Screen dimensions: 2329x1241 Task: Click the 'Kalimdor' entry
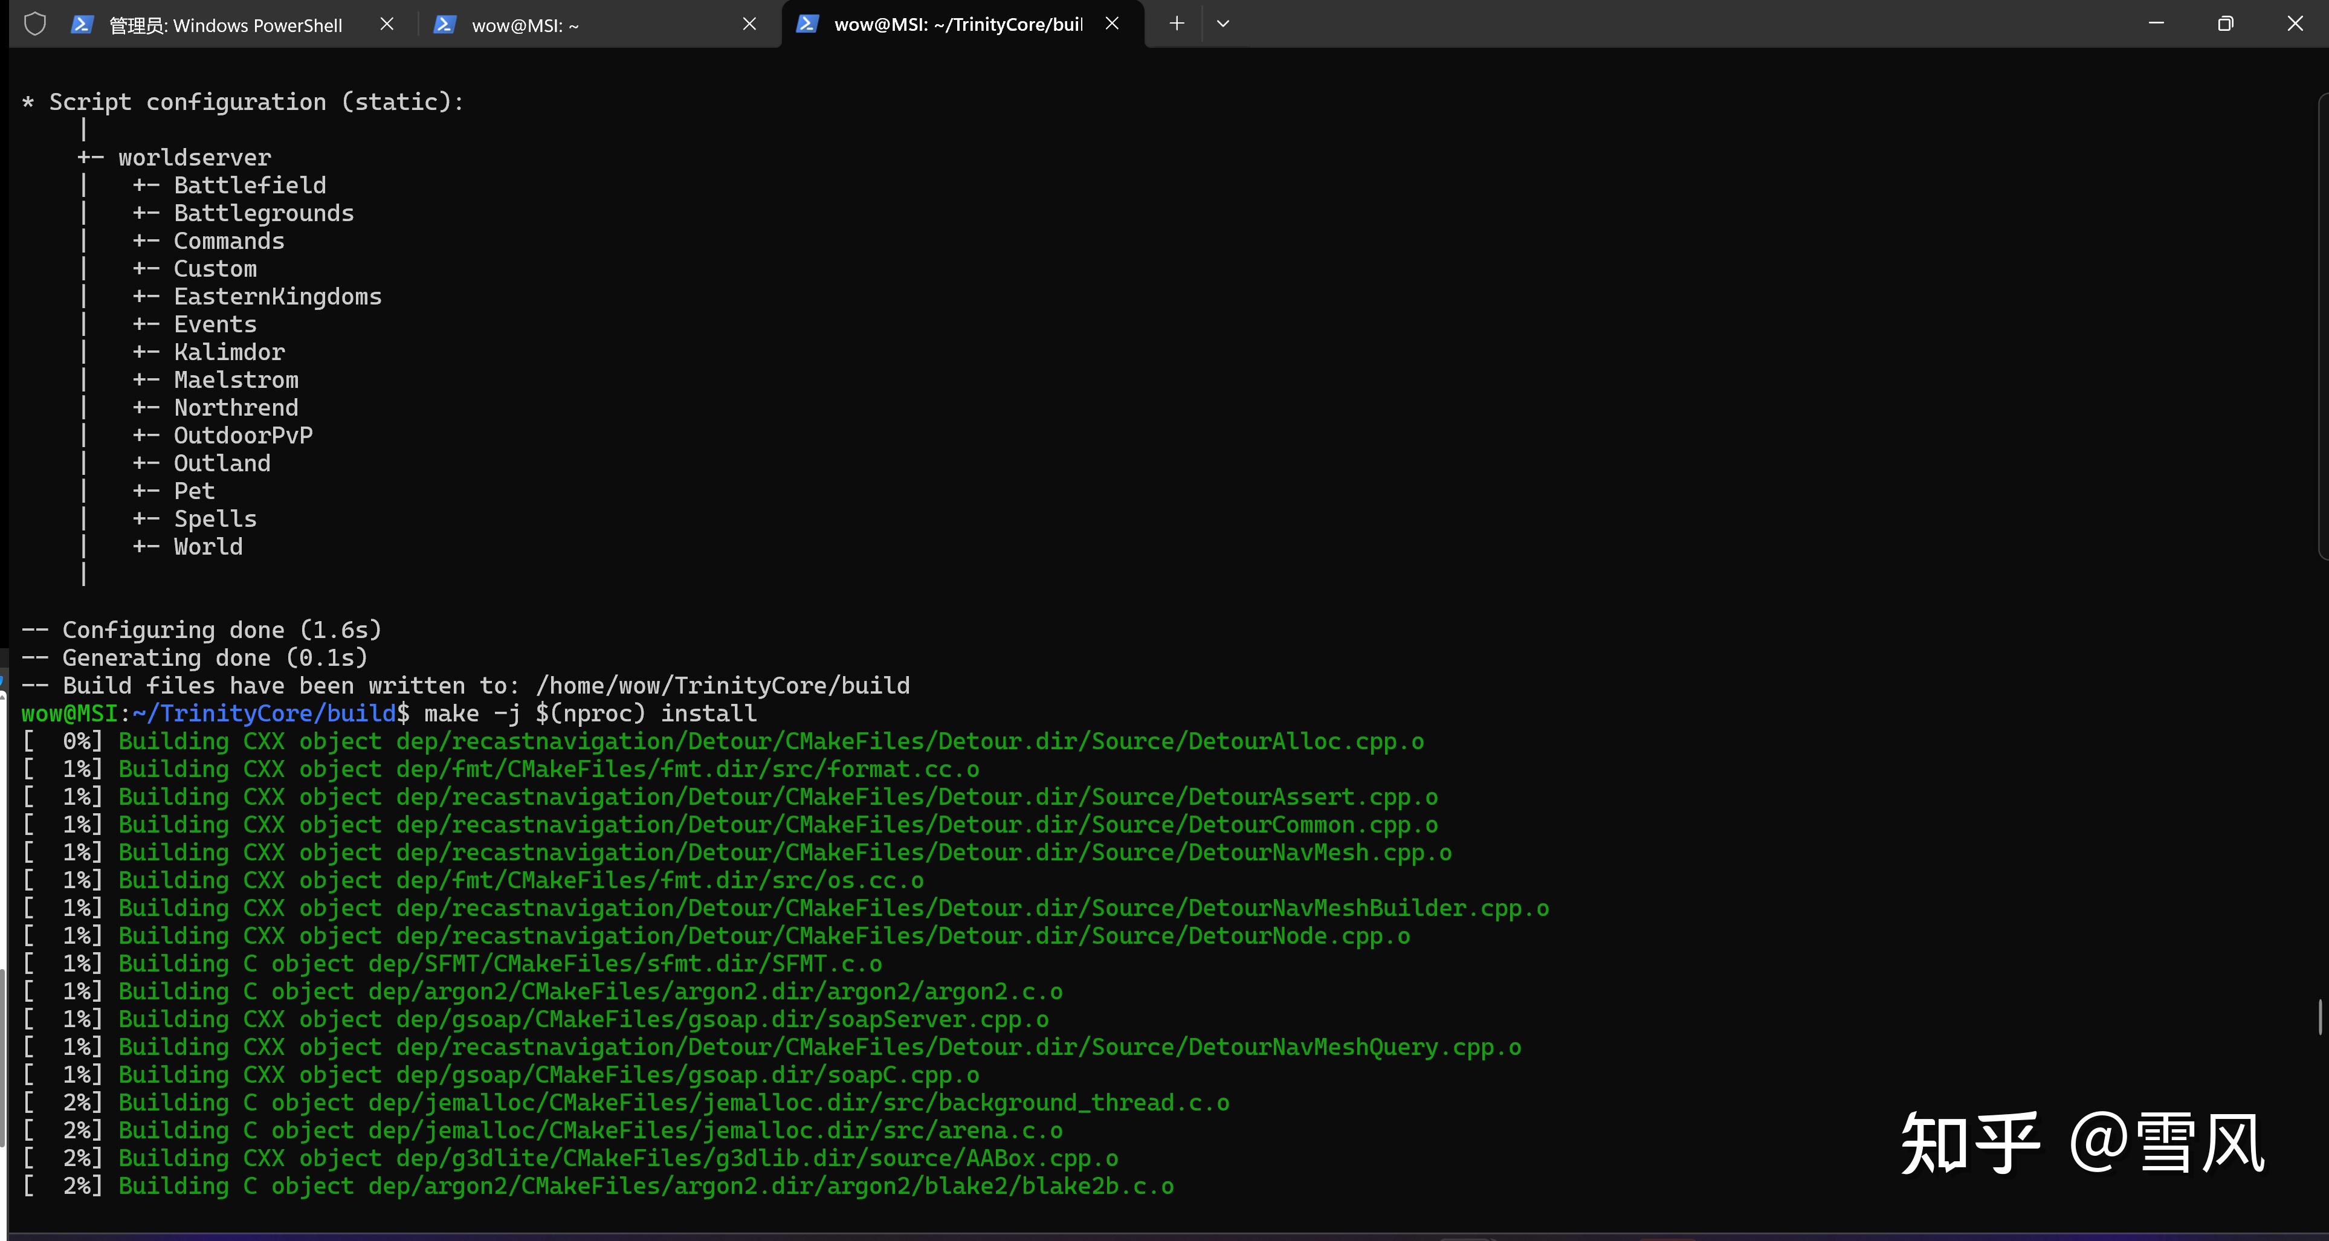tap(229, 352)
